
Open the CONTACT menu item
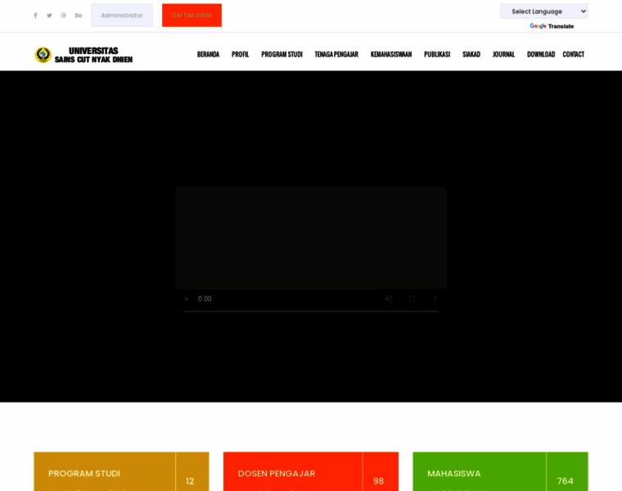tap(573, 54)
